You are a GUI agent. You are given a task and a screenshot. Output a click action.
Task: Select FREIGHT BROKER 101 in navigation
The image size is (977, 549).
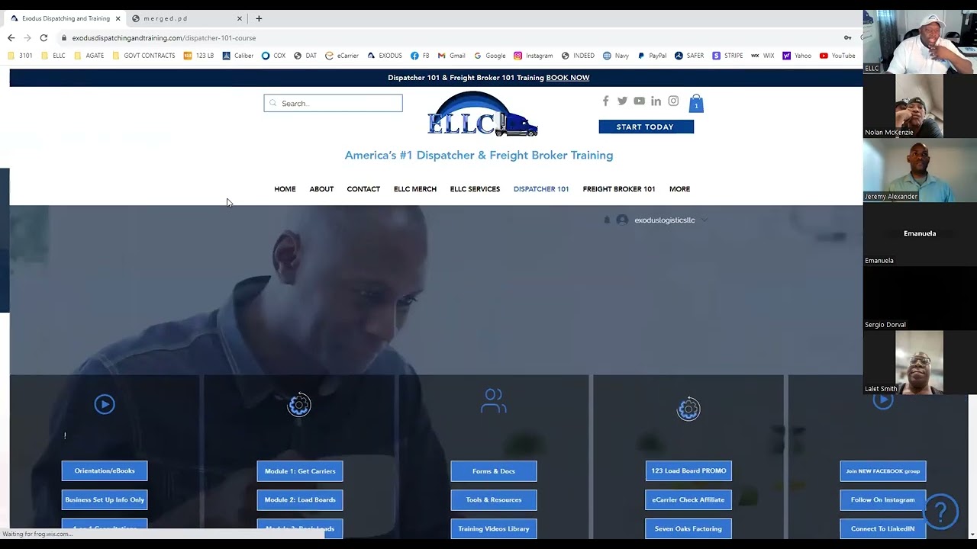(619, 189)
